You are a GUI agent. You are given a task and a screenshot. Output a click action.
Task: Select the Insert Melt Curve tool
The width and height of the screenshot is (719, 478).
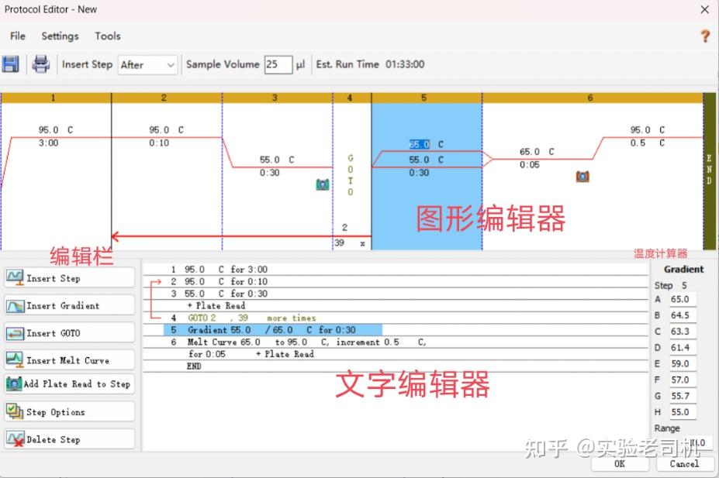coord(68,359)
